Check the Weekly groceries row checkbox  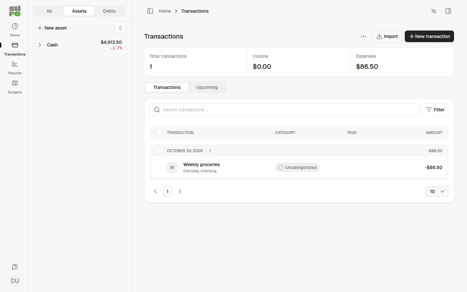point(159,167)
